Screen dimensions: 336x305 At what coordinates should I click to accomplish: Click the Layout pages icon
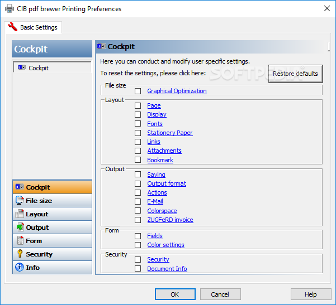(x=20, y=214)
